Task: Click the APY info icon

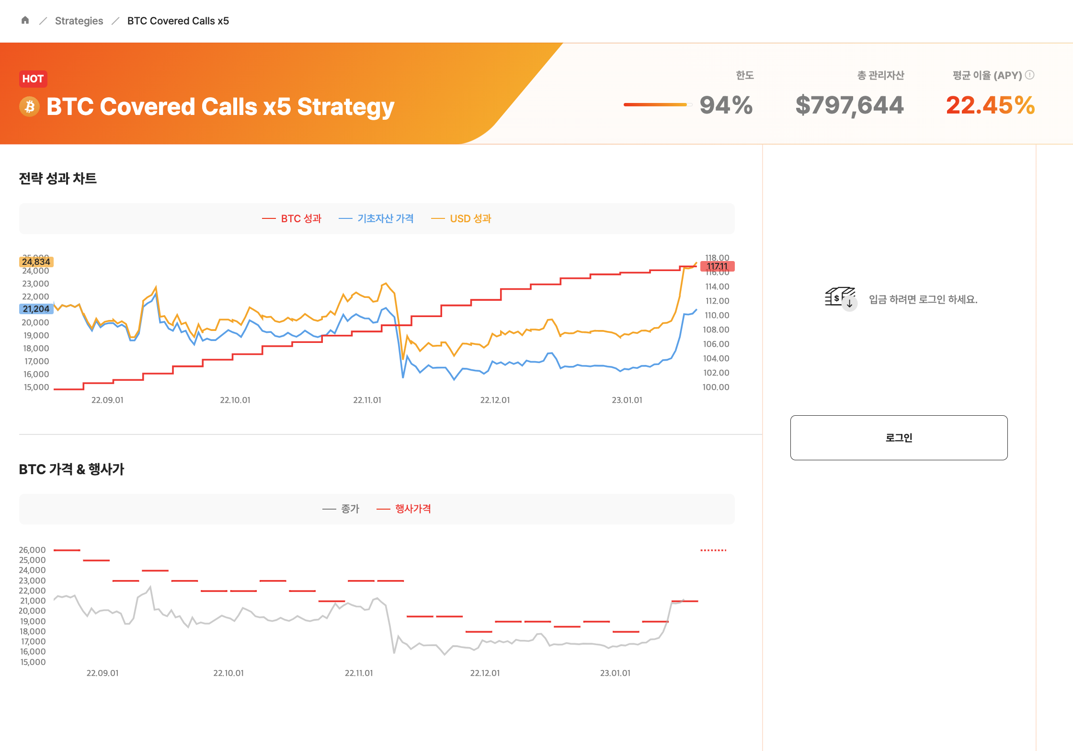Action: click(x=1030, y=75)
